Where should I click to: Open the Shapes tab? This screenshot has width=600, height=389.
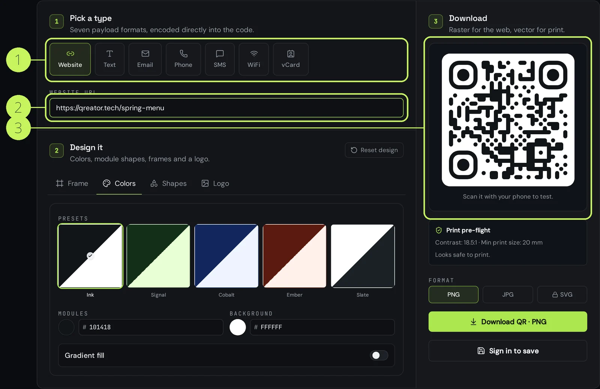tap(168, 183)
